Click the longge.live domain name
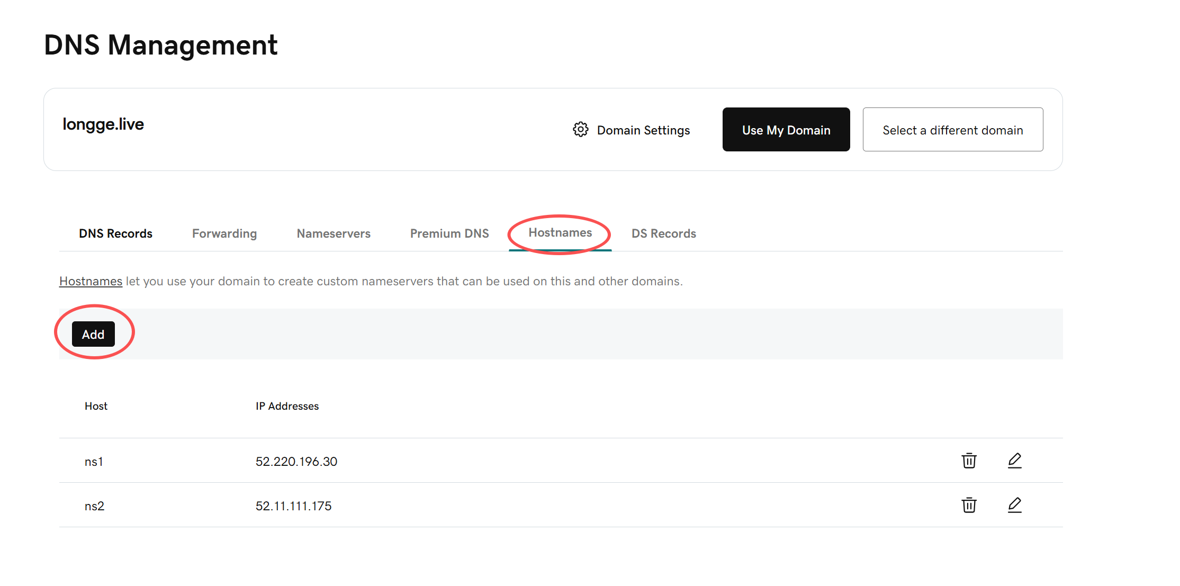This screenshot has height=586, width=1180. pyautogui.click(x=103, y=124)
